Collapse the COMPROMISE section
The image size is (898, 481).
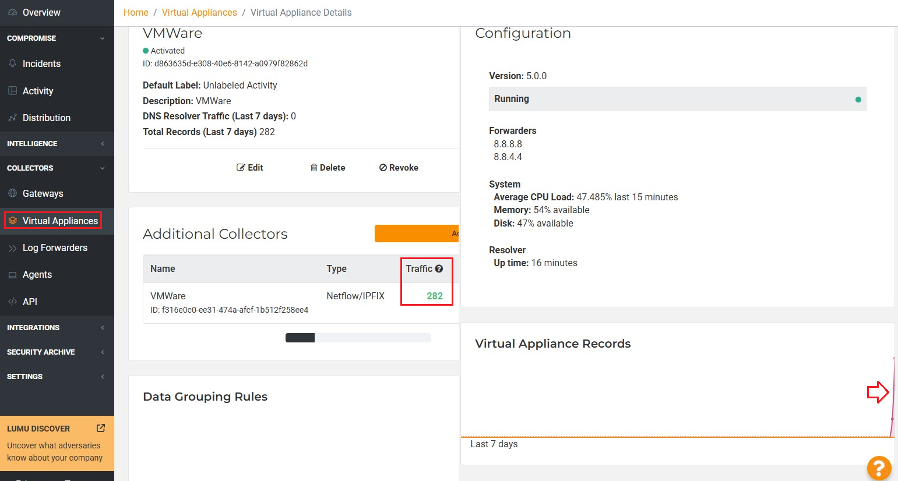[102, 38]
